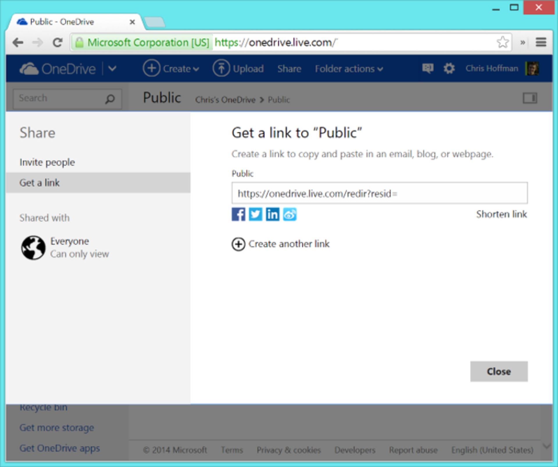Click the Facebook share icon
Viewport: 558px width, 467px height.
point(239,214)
